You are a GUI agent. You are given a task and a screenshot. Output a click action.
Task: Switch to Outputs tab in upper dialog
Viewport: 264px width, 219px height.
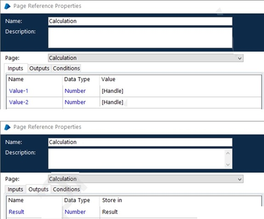39,68
